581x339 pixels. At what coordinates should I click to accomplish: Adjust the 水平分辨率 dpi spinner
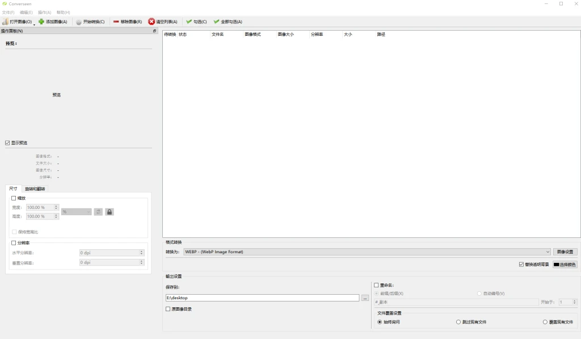point(141,253)
